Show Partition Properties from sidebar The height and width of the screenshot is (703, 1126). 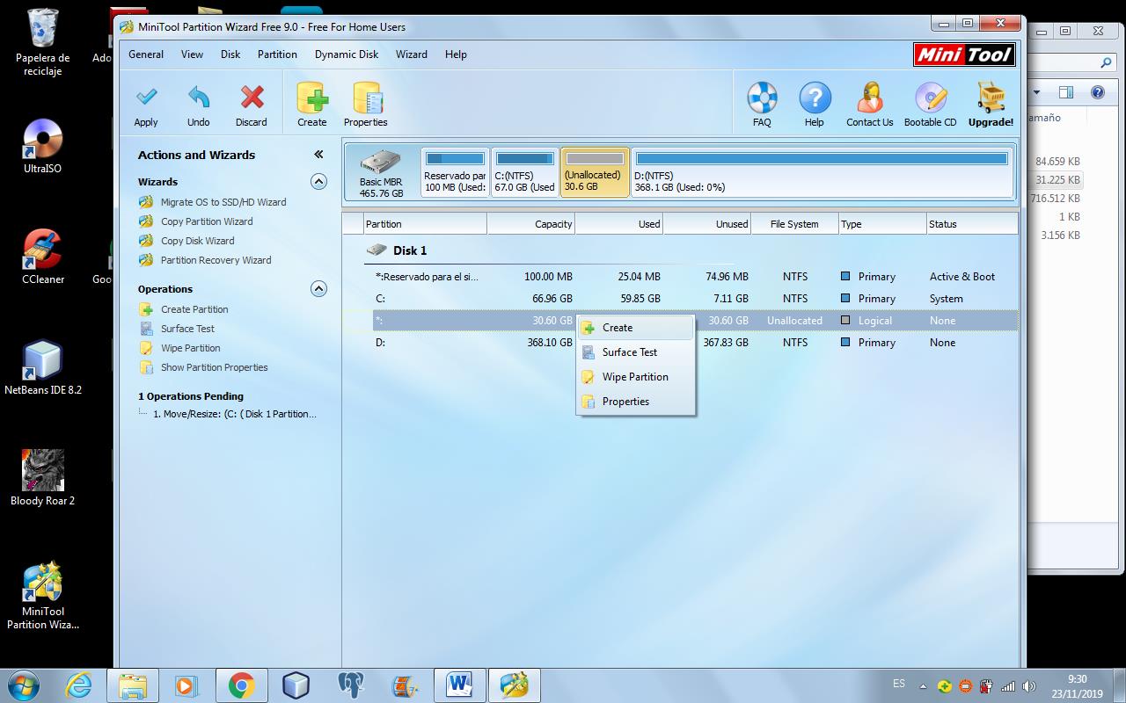click(x=214, y=367)
